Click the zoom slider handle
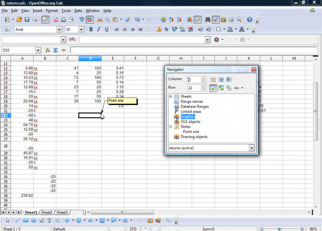Viewport: 322px width, 231px height. [279, 229]
